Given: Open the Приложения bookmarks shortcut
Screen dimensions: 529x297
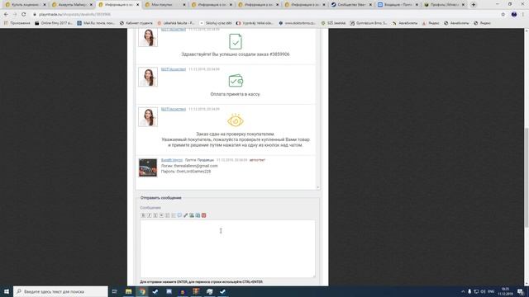Looking at the screenshot, I should tap(17, 23).
